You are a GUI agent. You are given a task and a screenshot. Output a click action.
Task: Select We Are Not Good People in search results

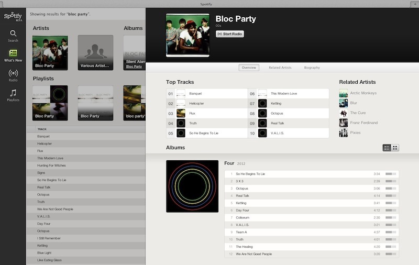86,209
